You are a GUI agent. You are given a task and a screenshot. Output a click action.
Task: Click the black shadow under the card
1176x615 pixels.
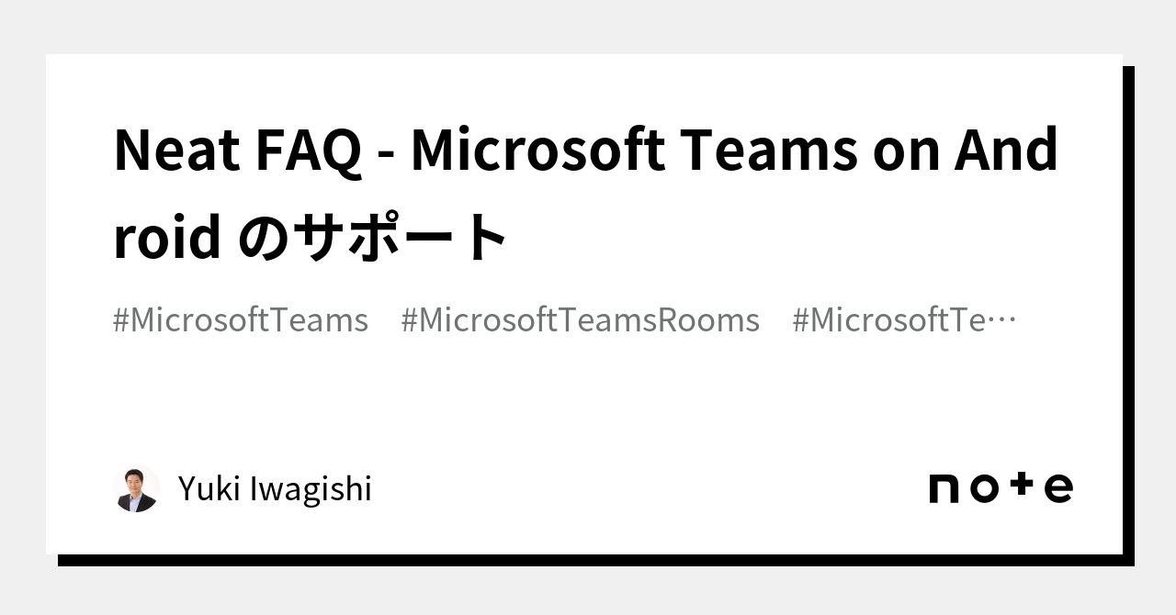(588, 560)
